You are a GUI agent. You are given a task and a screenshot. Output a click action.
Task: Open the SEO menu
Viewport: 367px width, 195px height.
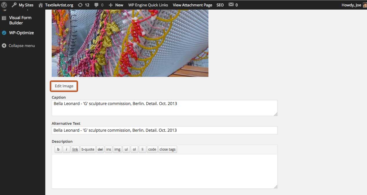pyautogui.click(x=220, y=5)
